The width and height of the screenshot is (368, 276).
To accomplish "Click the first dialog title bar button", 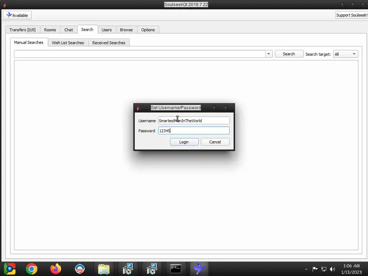I will [214, 108].
